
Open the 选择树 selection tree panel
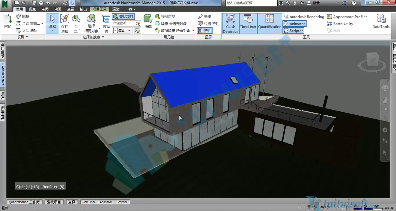[x=106, y=23]
